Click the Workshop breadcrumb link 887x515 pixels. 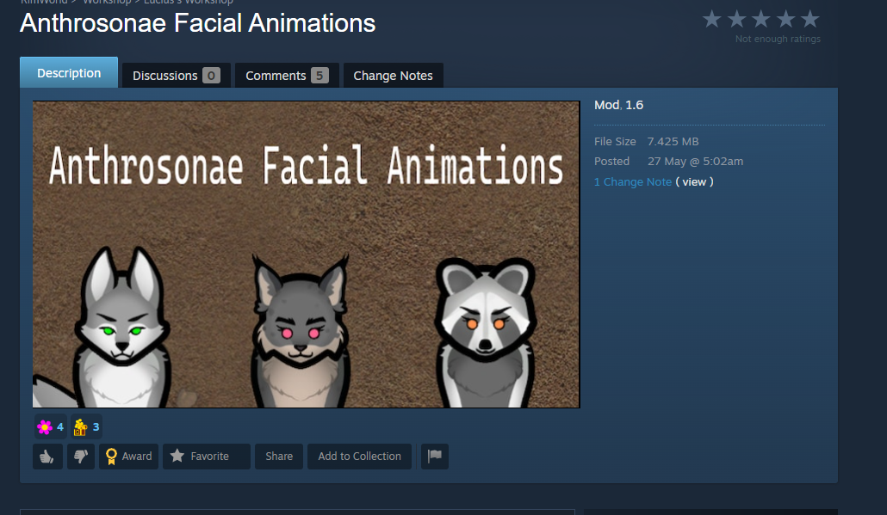click(107, 2)
